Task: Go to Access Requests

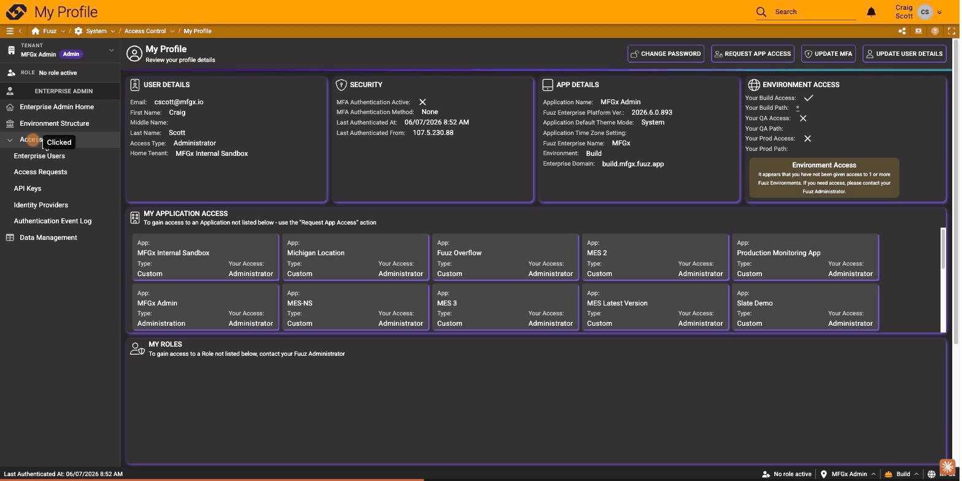Action: [x=40, y=172]
